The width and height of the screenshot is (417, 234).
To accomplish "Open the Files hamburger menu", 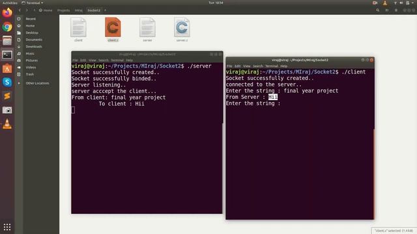I will coord(396,10).
